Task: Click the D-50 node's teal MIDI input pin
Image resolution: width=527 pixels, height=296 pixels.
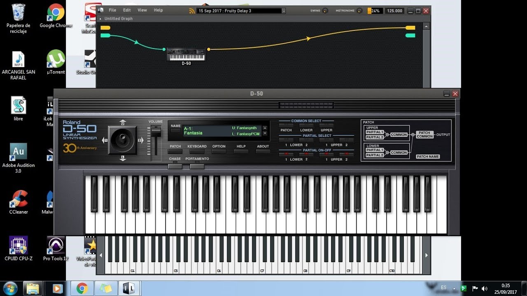Action: pos(164,49)
